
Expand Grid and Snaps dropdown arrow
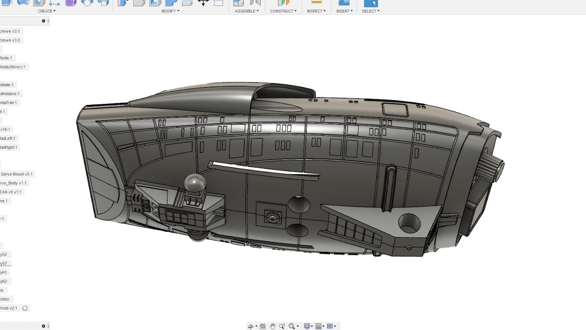tap(323, 326)
